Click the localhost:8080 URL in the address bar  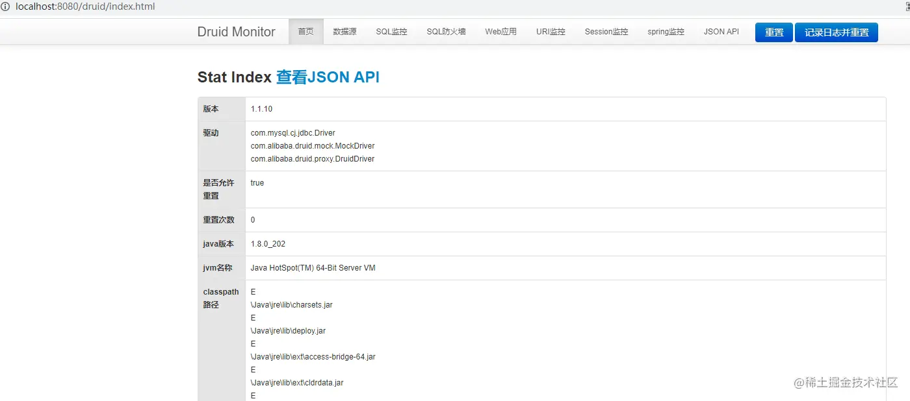85,6
